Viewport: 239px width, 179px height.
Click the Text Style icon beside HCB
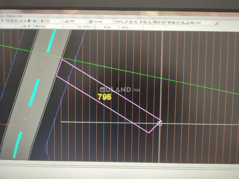[42, 21]
